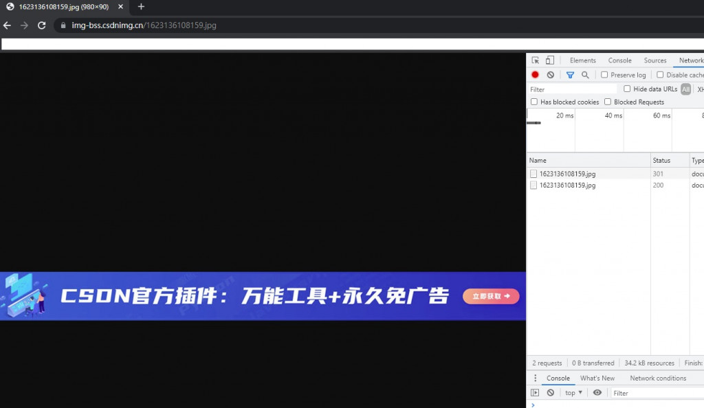Screen dimensions: 704x408
Task: Open the top JavaScript context dropdown
Action: pos(574,393)
